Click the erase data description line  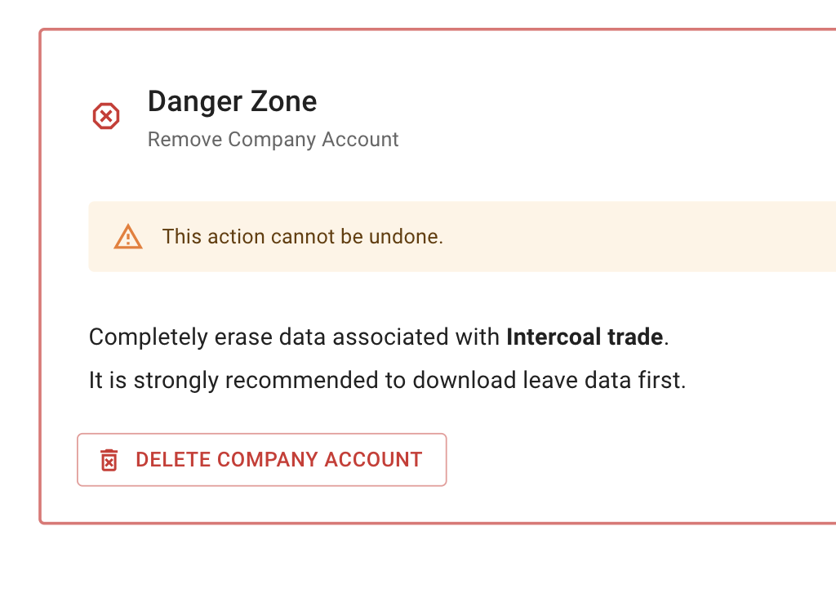tap(378, 337)
